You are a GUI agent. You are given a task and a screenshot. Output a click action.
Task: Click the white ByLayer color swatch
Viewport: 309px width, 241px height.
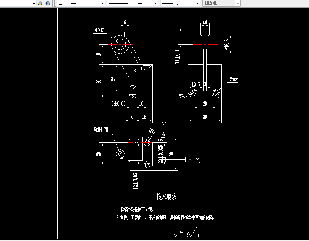61,3
